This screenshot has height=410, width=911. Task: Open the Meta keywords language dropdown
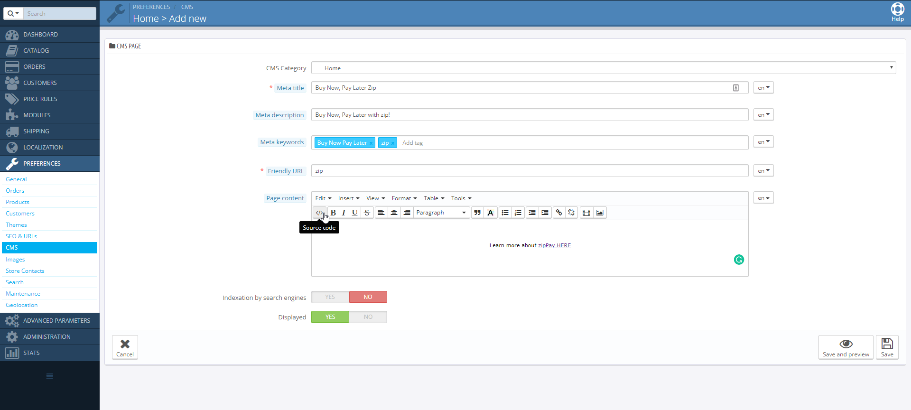[763, 142]
